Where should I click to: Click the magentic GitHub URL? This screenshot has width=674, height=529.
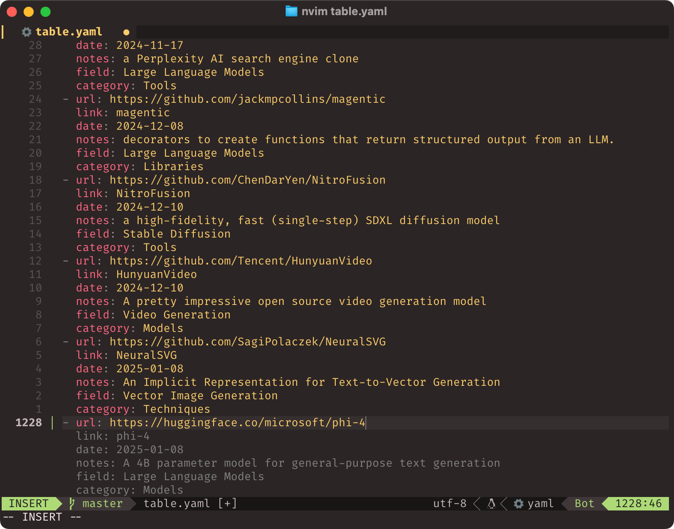pyautogui.click(x=247, y=99)
